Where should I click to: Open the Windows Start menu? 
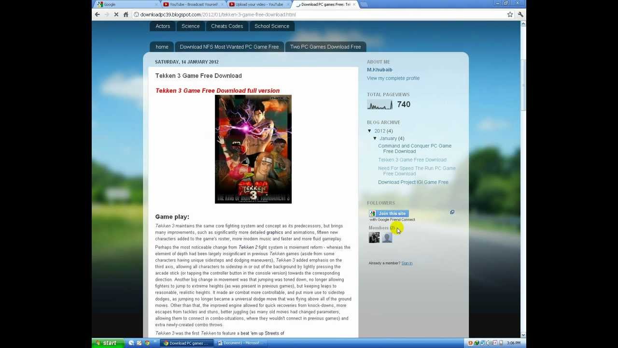click(107, 343)
